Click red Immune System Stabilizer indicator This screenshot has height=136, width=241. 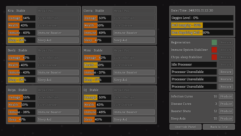[x=214, y=50]
